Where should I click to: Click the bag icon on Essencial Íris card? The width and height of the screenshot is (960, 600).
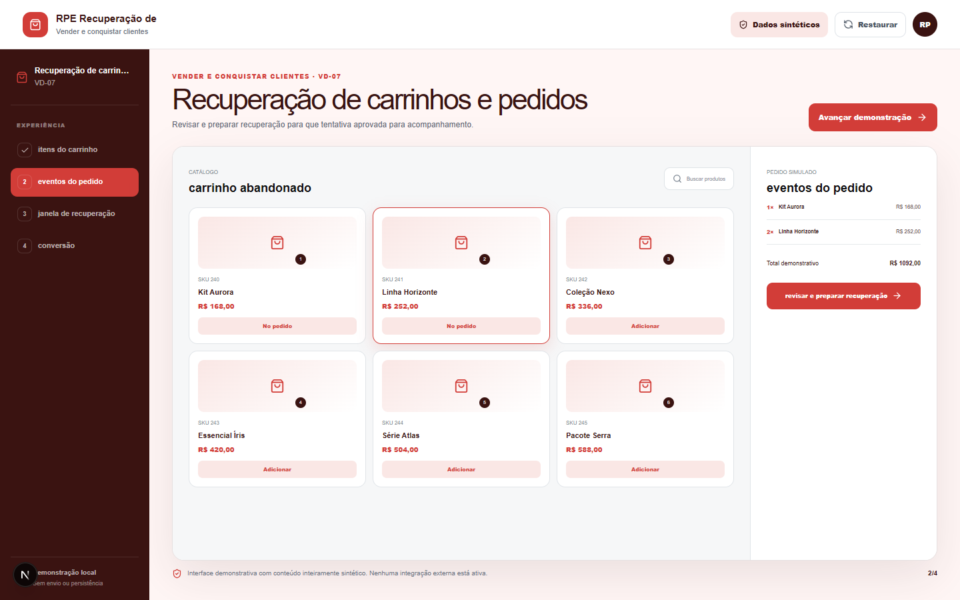(x=277, y=386)
